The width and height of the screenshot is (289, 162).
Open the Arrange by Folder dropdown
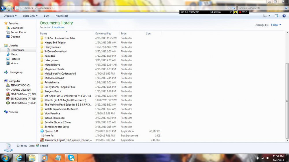pyautogui.click(x=276, y=25)
